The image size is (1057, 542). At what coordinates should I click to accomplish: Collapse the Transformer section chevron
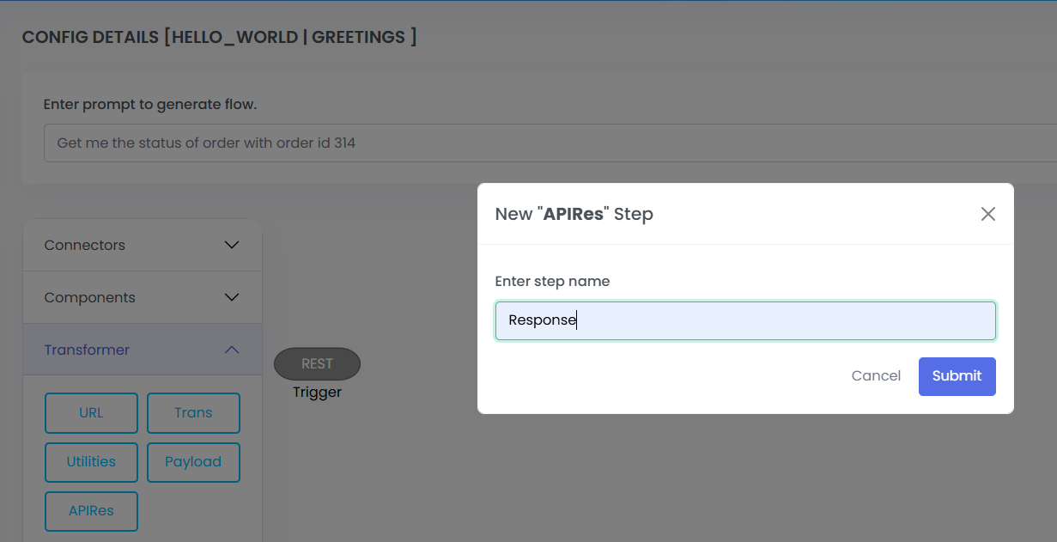tap(231, 350)
